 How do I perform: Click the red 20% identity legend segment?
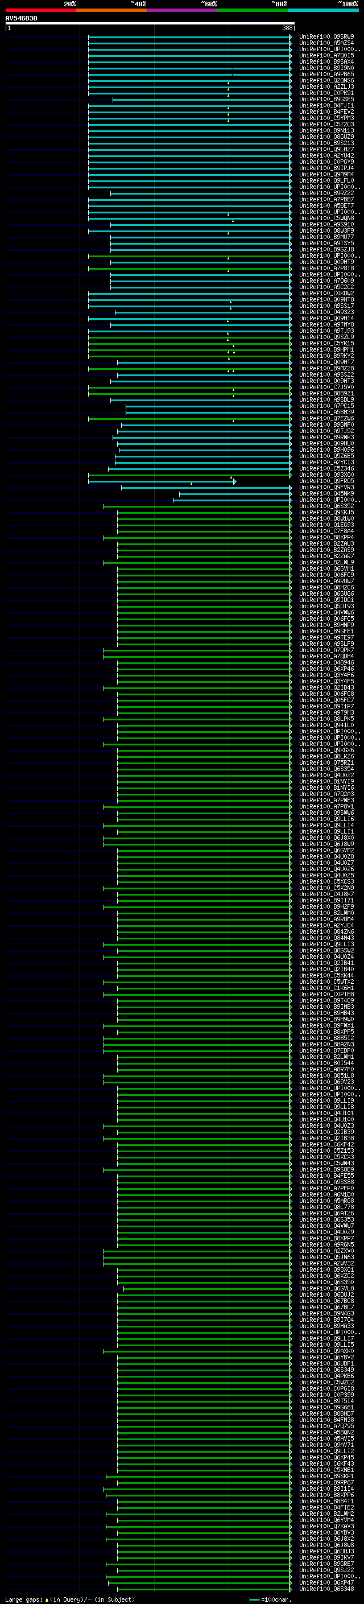click(x=40, y=10)
